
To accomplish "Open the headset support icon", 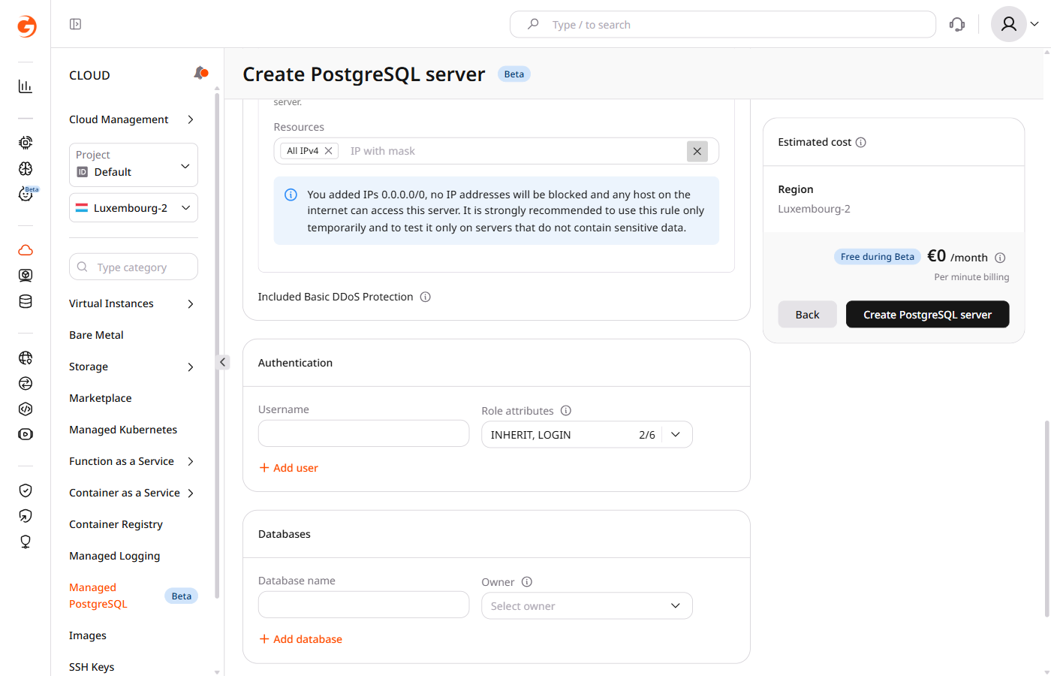I will click(x=957, y=25).
